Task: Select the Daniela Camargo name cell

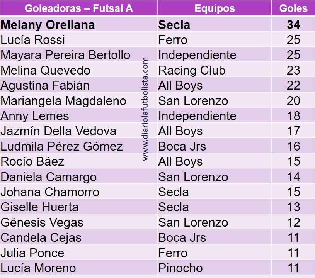Action: [49, 177]
